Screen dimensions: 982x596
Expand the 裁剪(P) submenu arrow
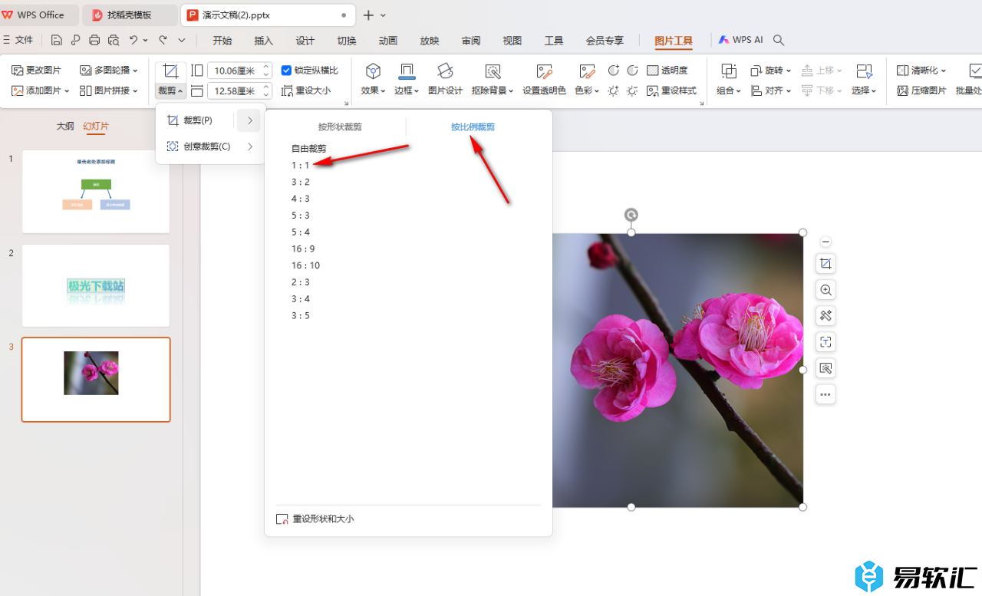[x=249, y=120]
